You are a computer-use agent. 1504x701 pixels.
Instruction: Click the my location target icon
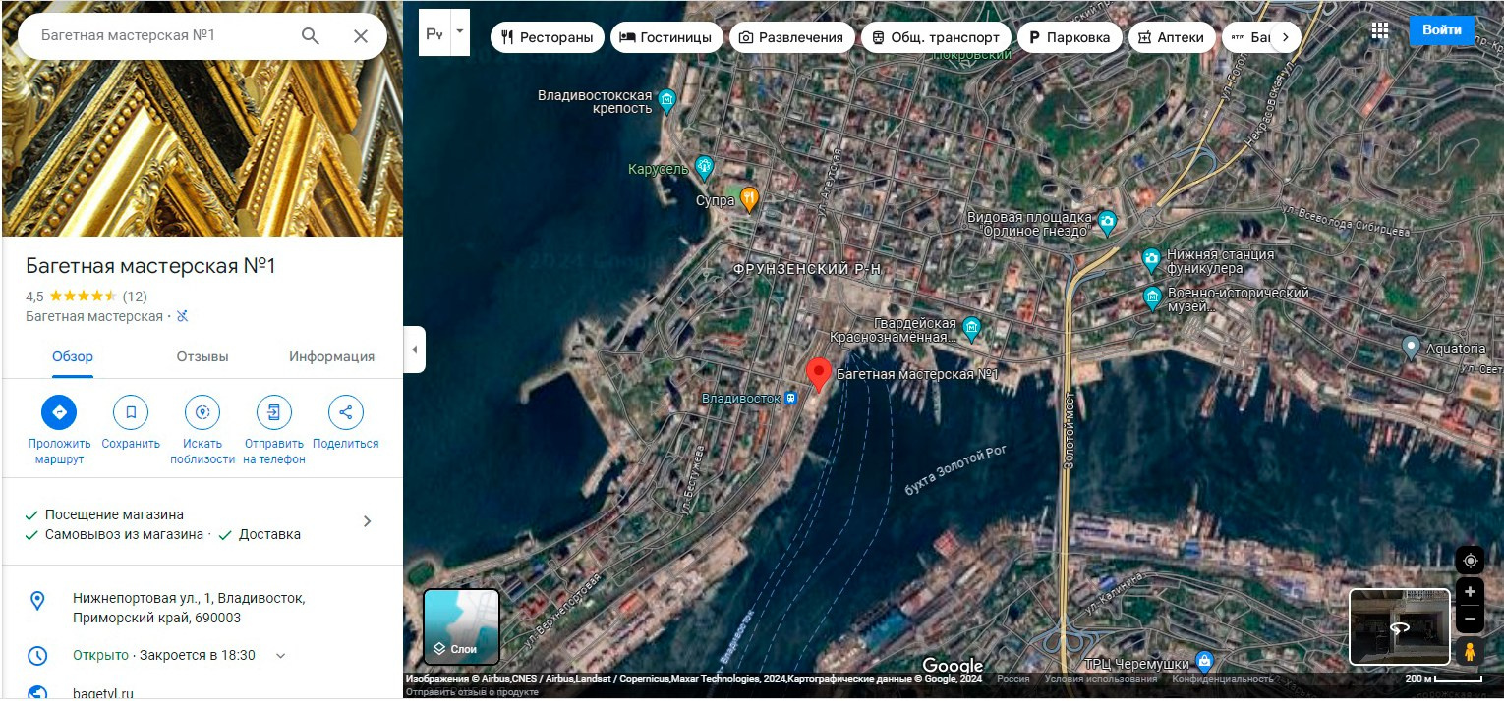point(1470,561)
